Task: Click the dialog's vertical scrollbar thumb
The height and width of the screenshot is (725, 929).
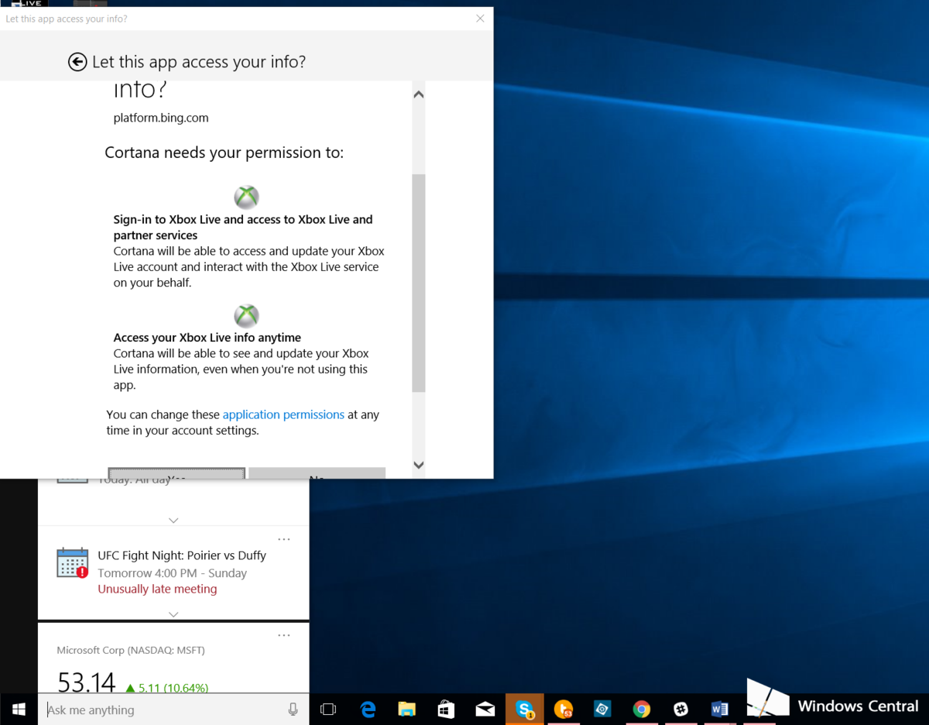Action: (x=419, y=283)
